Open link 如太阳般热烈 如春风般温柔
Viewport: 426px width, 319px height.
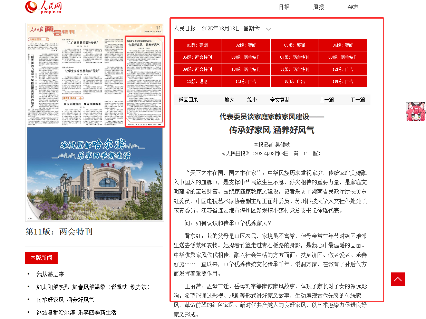point(94,287)
